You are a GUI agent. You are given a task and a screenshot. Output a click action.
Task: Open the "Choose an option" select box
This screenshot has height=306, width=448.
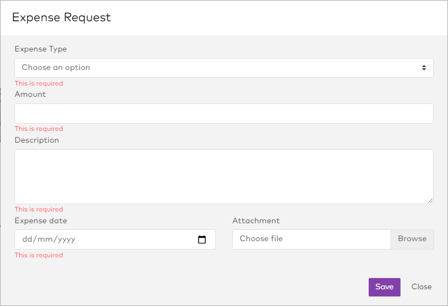coord(223,68)
